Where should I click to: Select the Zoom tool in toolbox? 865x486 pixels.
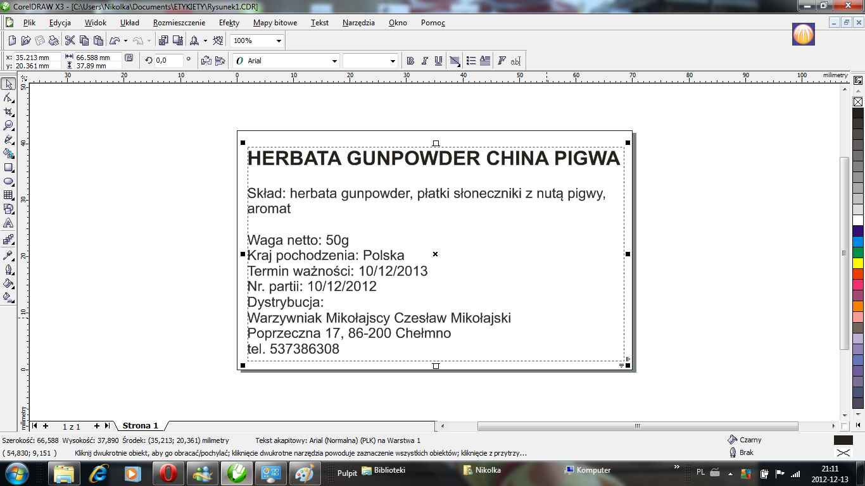pyautogui.click(x=9, y=125)
